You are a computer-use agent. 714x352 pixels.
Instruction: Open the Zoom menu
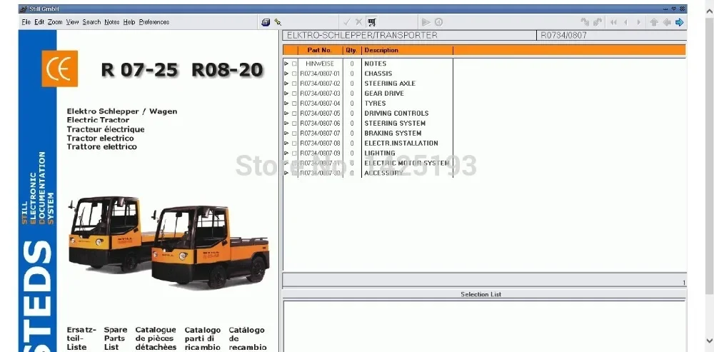55,22
